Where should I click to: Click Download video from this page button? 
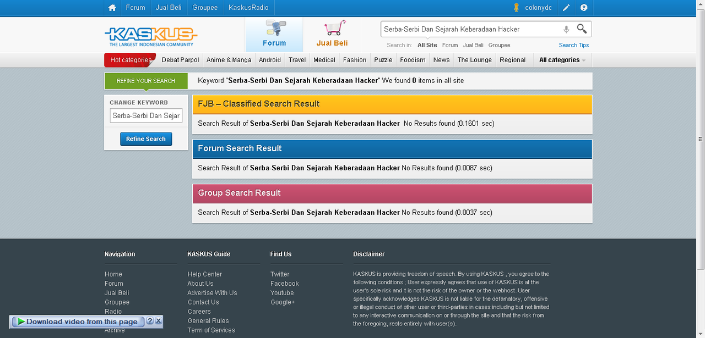point(78,322)
